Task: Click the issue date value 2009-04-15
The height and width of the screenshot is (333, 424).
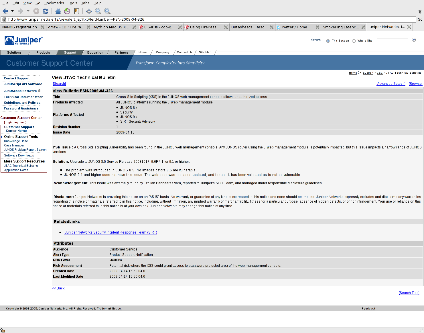Action: click(125, 132)
